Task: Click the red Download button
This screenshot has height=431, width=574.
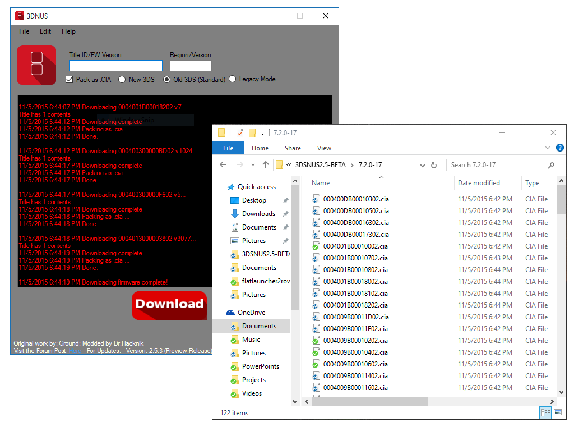Action: tap(169, 305)
